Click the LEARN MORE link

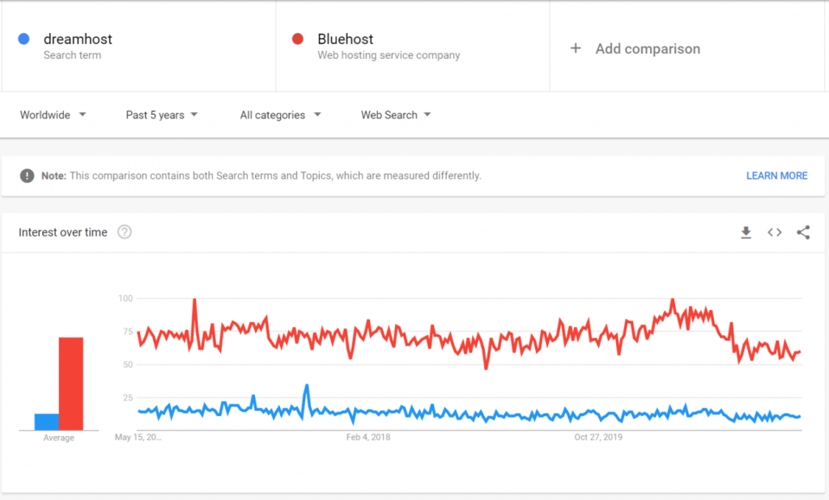coord(776,176)
